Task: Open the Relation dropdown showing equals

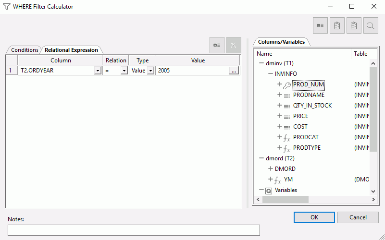Action: pos(124,71)
